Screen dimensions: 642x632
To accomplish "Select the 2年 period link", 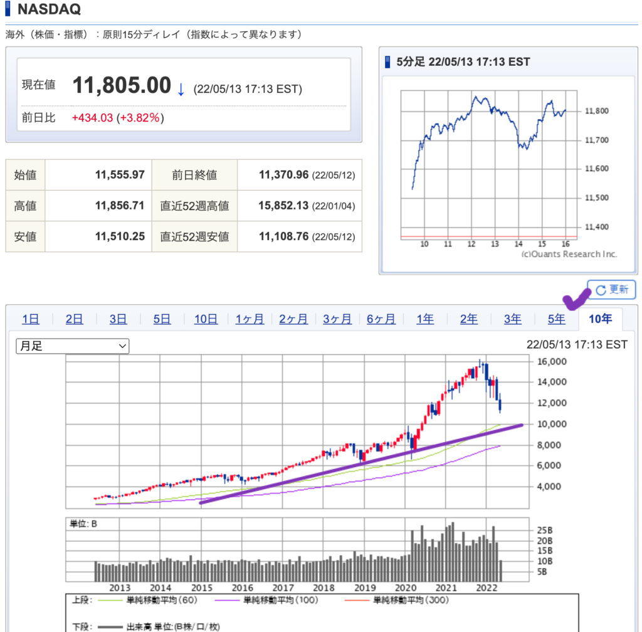I will 469,319.
